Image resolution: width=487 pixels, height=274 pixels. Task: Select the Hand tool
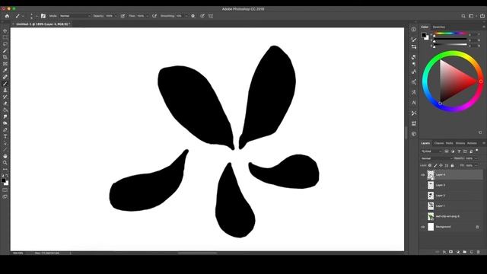coord(5,156)
